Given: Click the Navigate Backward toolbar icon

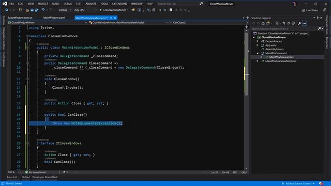Looking at the screenshot, I should click(7, 10).
